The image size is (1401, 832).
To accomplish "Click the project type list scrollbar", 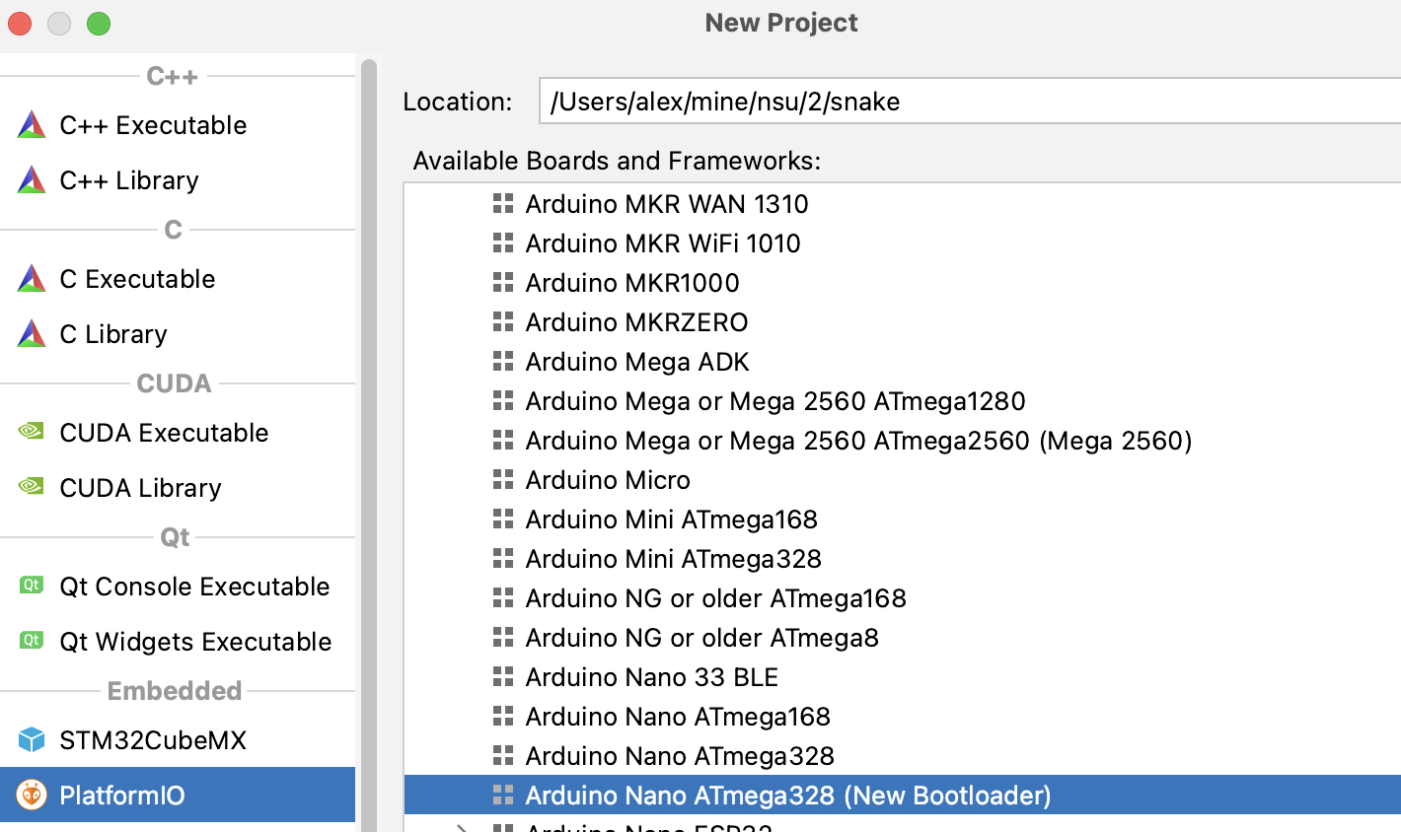I will [369, 444].
